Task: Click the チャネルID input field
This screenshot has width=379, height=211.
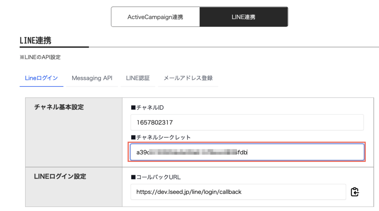Action: point(247,122)
